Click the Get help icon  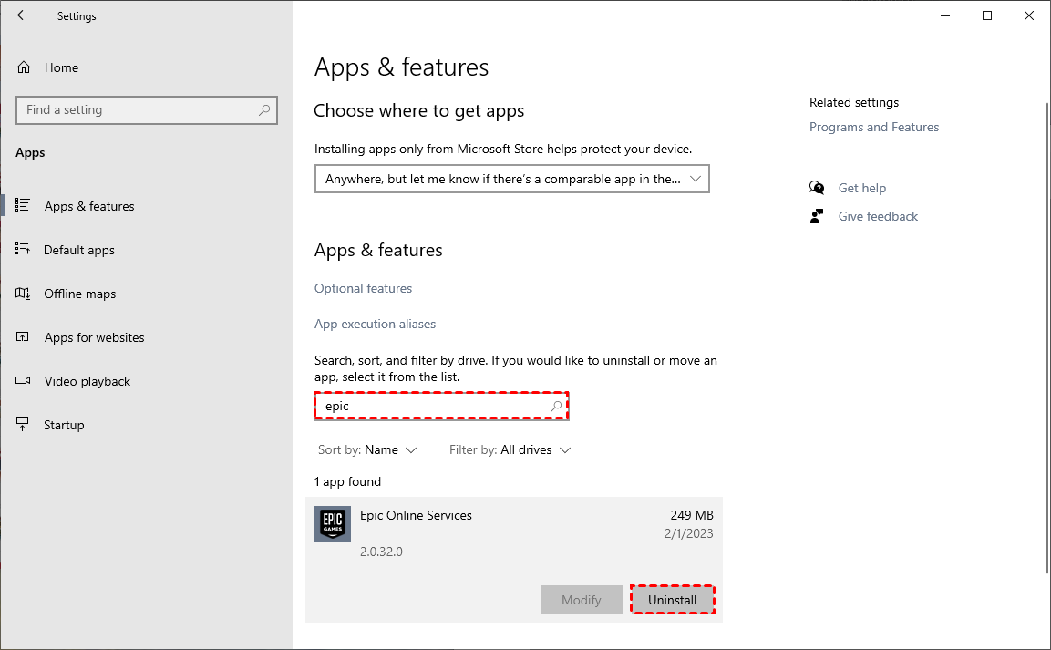pyautogui.click(x=817, y=188)
